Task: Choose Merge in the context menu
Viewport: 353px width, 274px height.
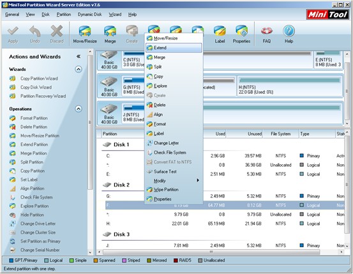Action: [x=174, y=57]
